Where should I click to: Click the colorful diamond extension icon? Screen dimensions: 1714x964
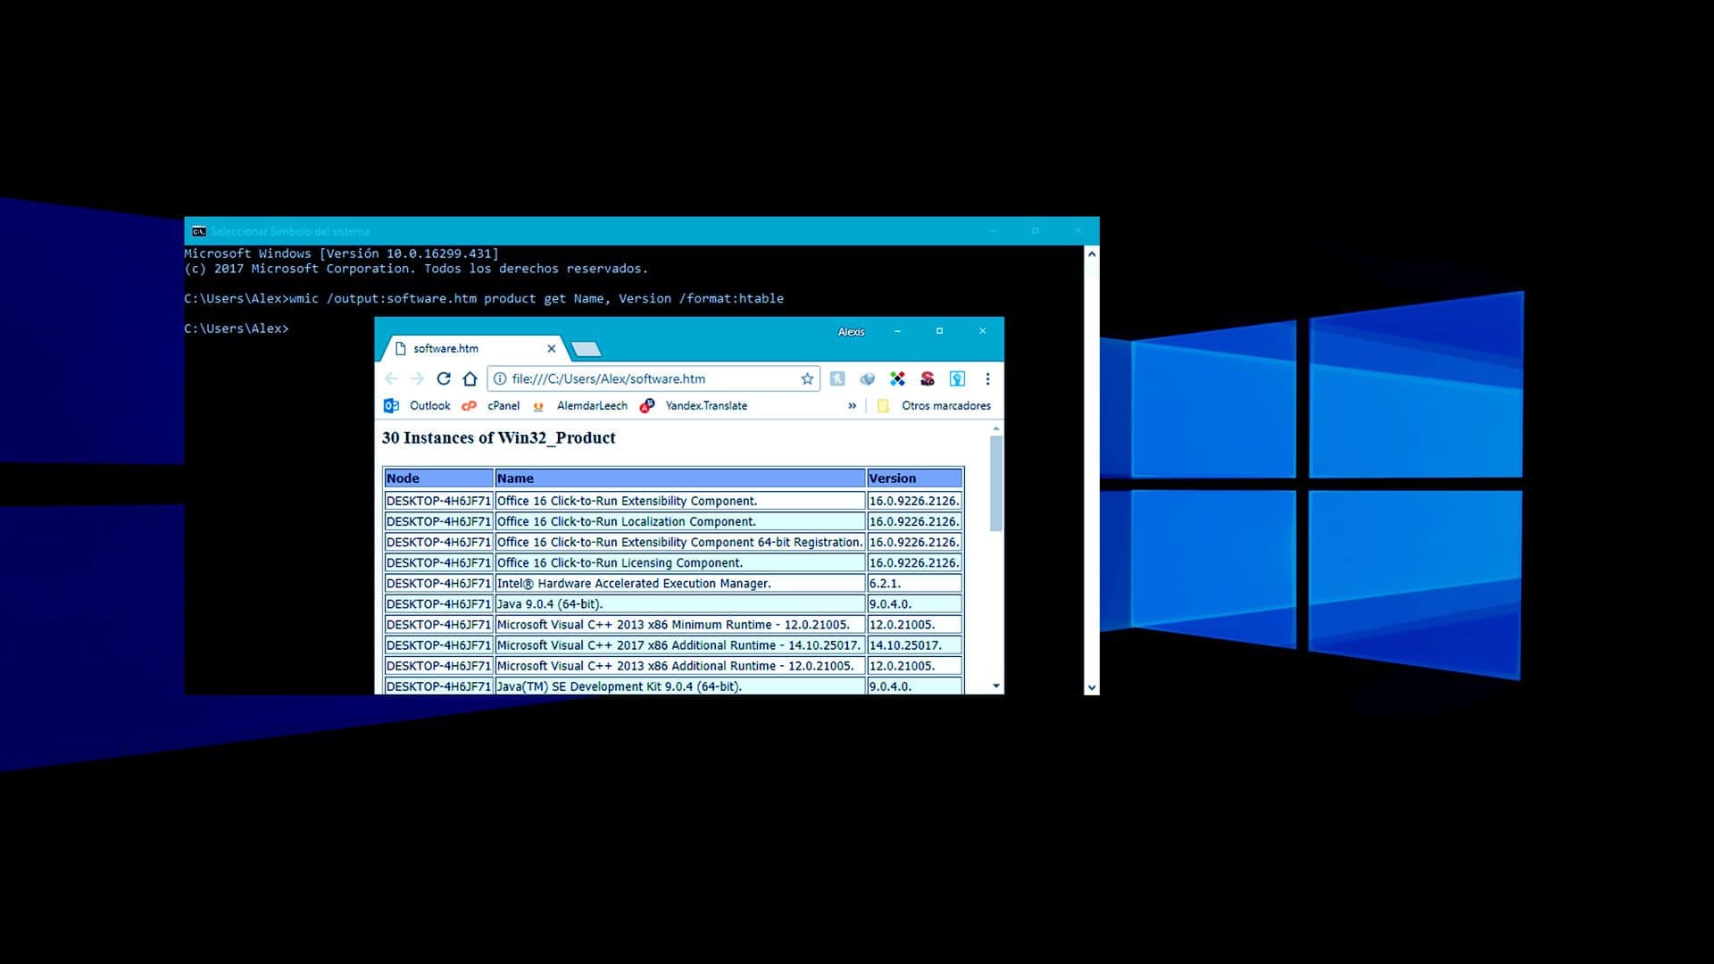point(897,378)
